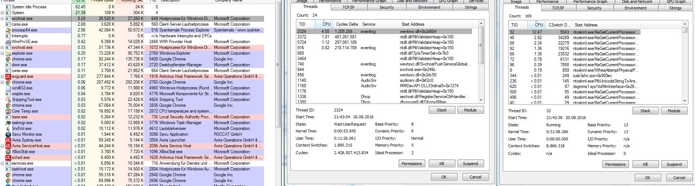Click the explorer.exe icon
The width and height of the screenshot is (695, 186).
(8, 53)
